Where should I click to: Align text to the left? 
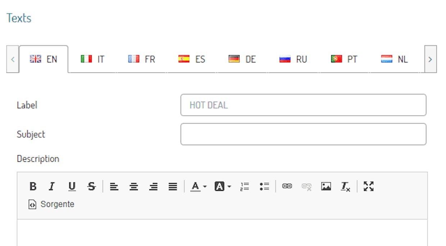click(114, 186)
